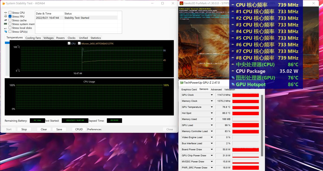Open the GPU Chip Power Draw sensor dropdown
The image size is (323, 171).
click(x=212, y=155)
